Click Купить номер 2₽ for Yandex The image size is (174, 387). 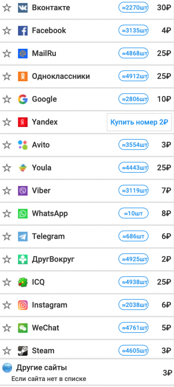(x=139, y=122)
